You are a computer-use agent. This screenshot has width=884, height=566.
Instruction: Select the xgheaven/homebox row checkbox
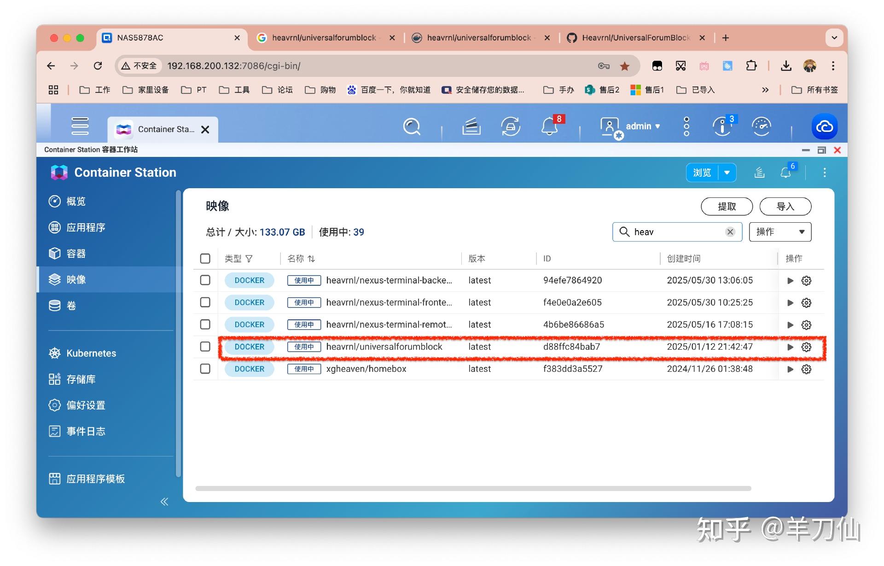tap(205, 369)
